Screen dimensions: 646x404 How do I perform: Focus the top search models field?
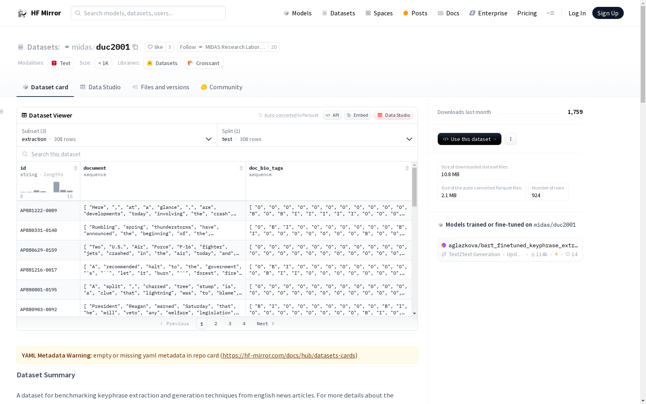pos(148,13)
